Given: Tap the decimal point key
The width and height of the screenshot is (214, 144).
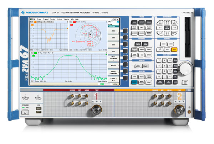Looking at the screenshot, I should click(164, 77).
